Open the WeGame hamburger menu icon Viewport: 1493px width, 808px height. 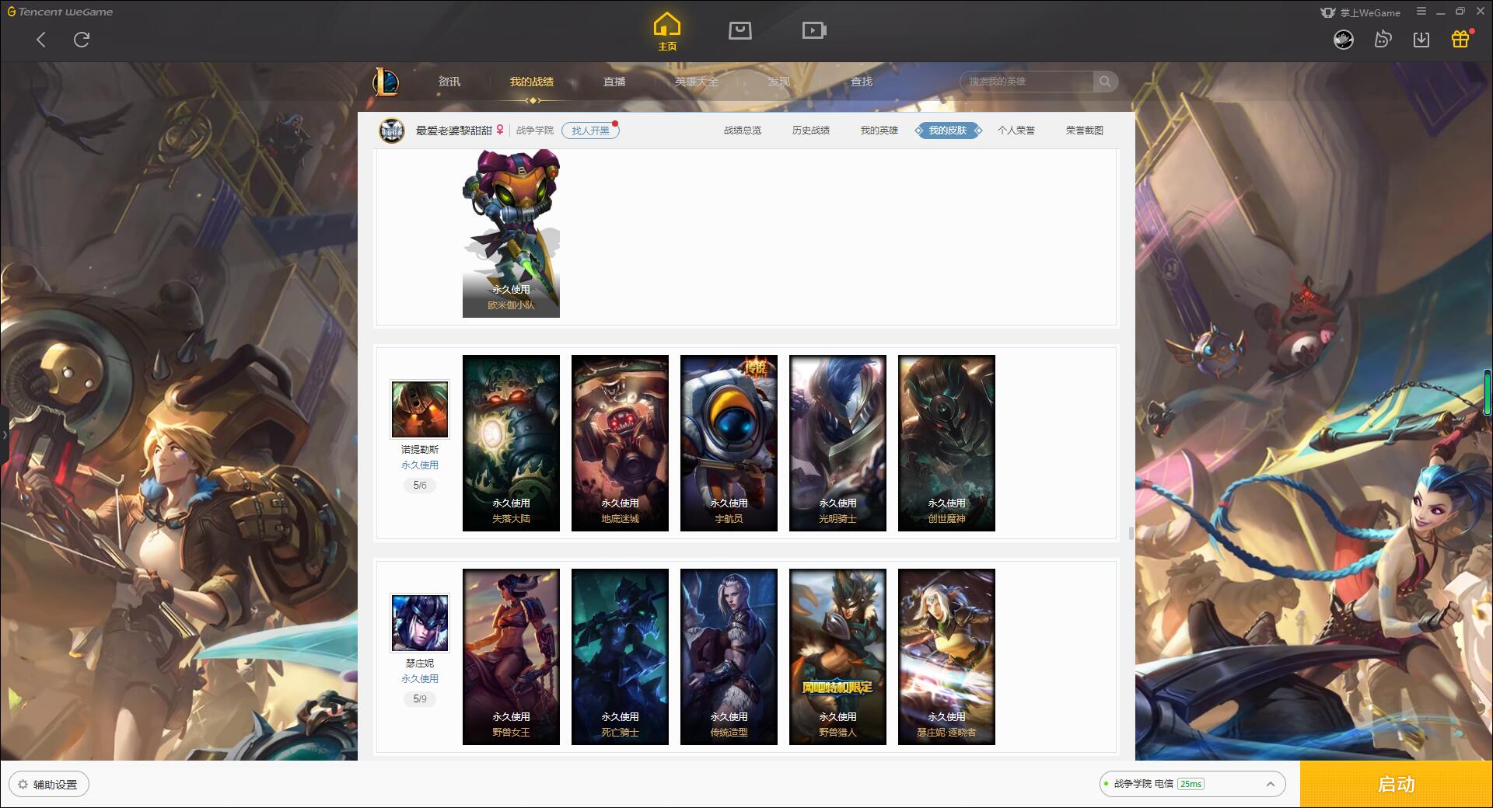[x=1421, y=12]
